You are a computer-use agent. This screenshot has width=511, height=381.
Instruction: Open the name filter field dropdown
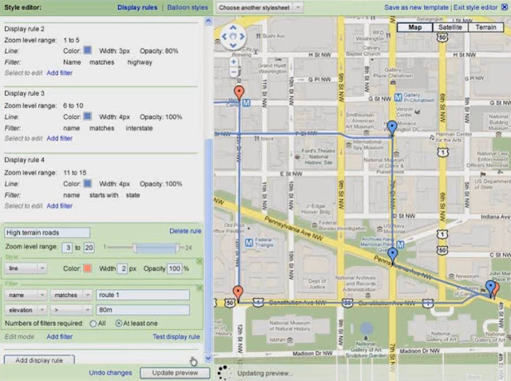(x=26, y=295)
